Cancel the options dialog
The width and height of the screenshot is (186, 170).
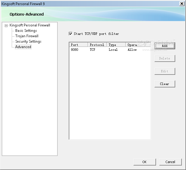(170, 162)
